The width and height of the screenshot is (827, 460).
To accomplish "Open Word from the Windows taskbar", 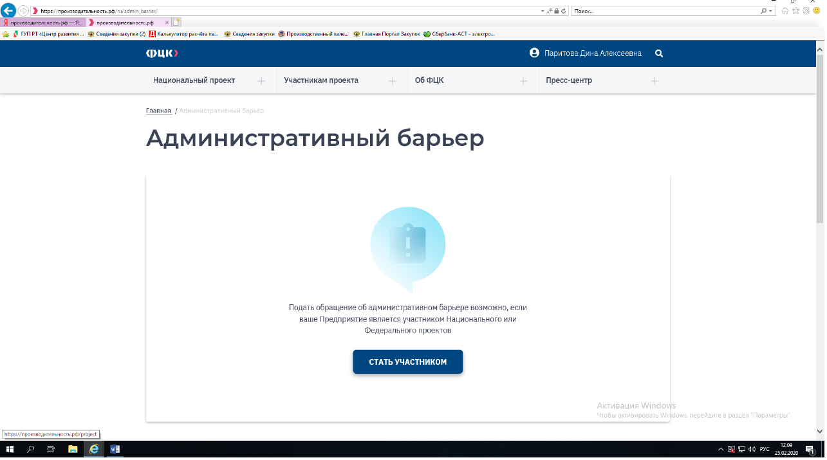I will (x=115, y=449).
